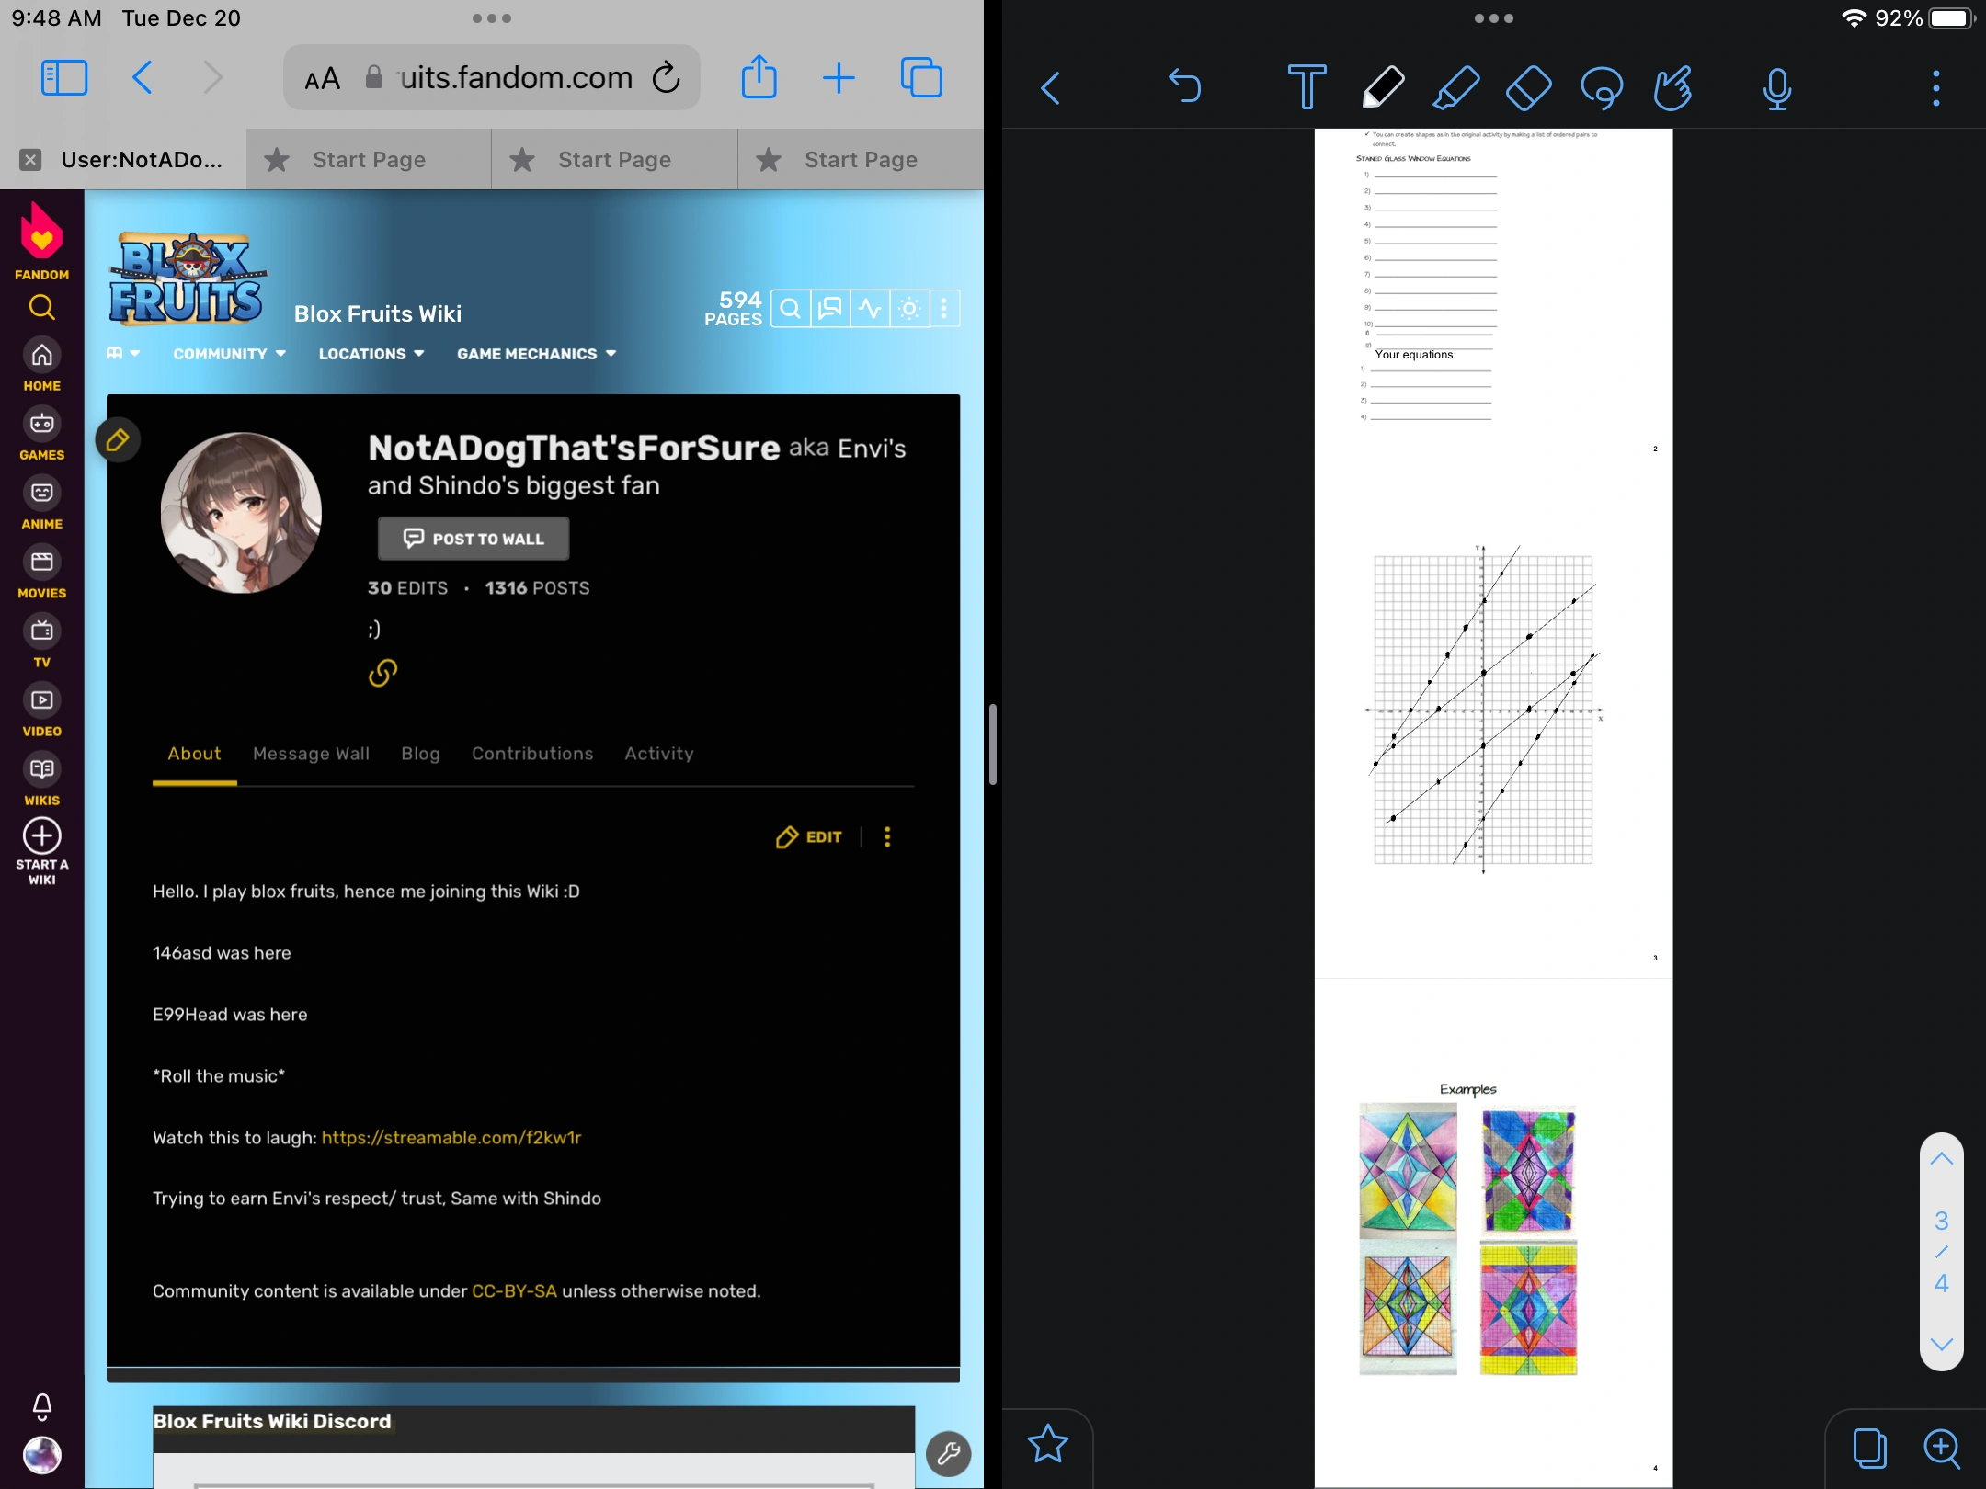Open Safari share sheet icon
The image size is (1986, 1489).
tap(759, 77)
